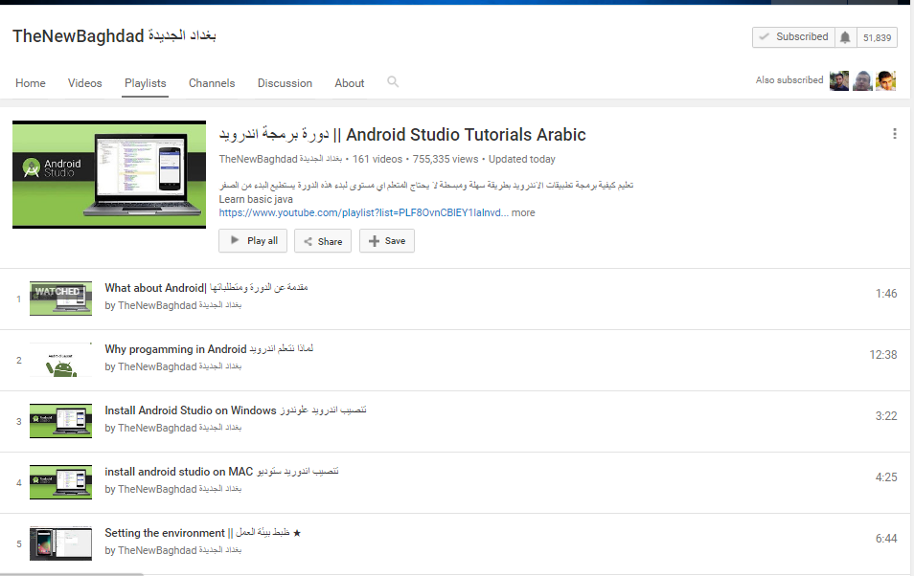Click thumbnail of install android studio on MAC
The image size is (914, 576).
pos(60,482)
